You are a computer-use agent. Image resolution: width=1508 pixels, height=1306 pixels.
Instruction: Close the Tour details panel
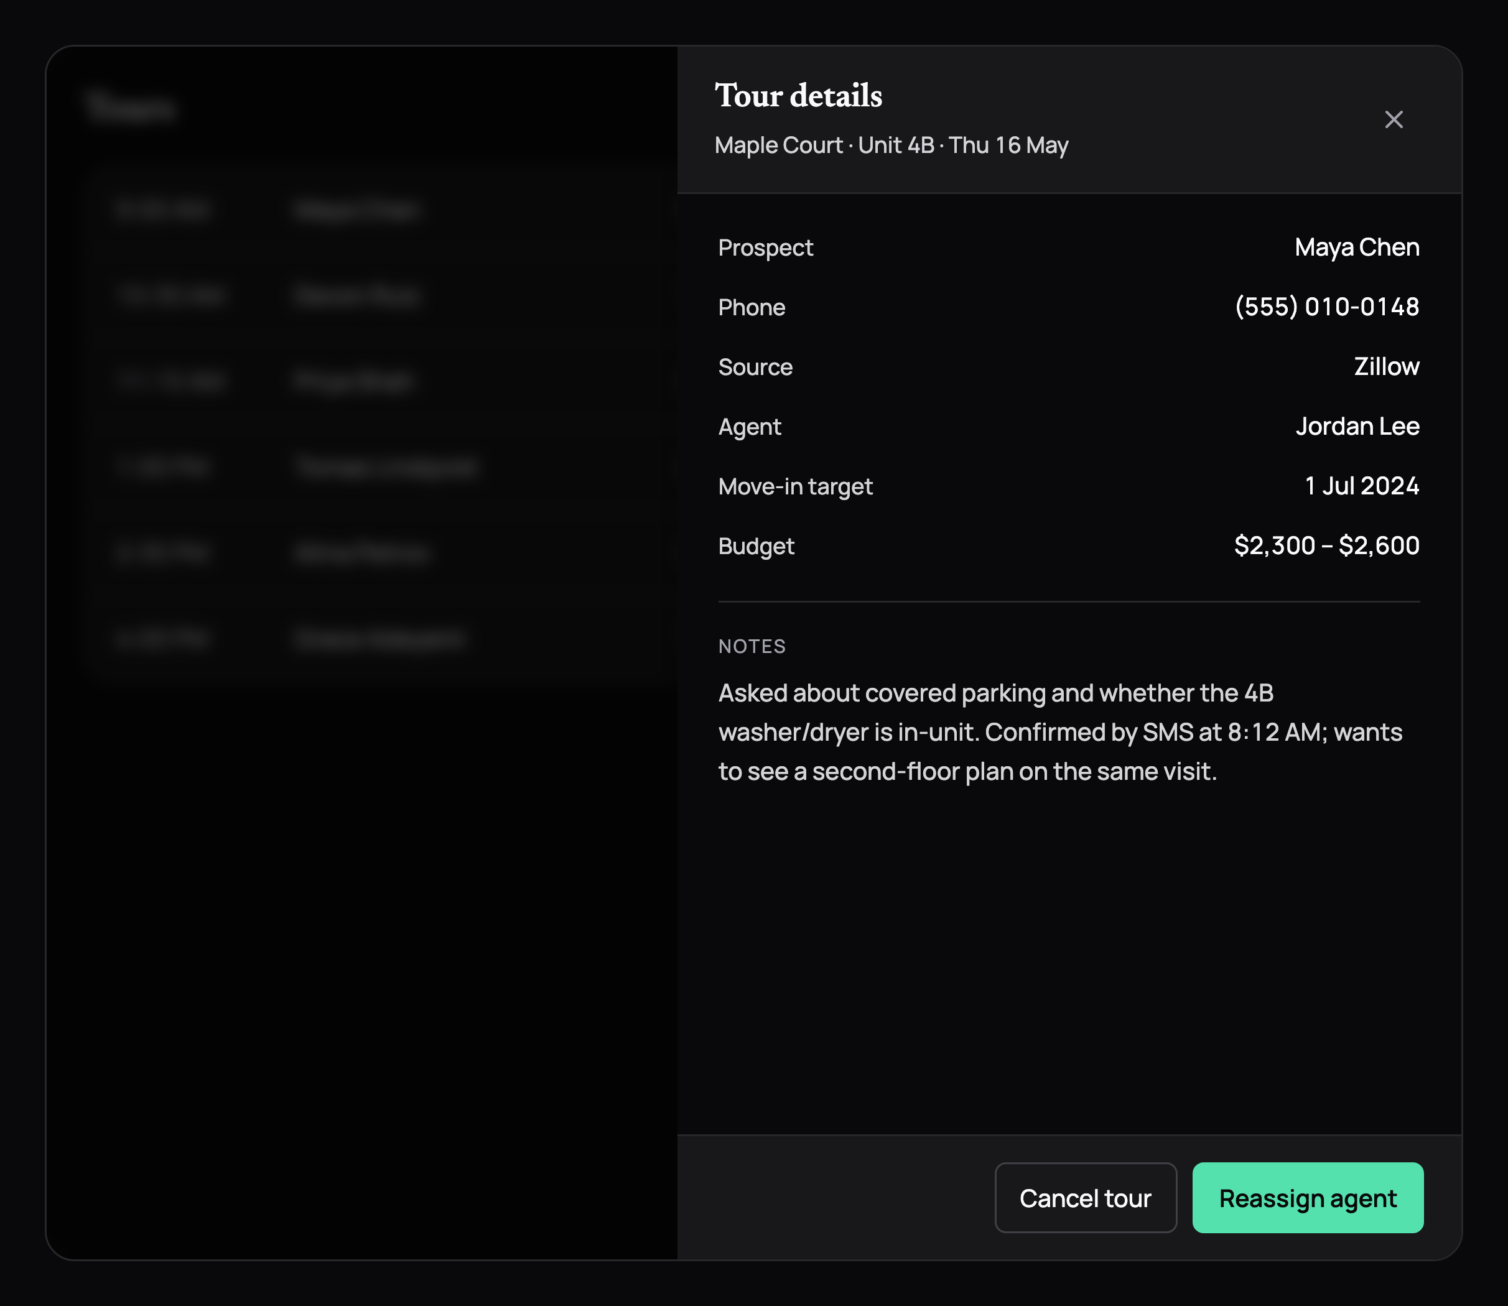1394,119
